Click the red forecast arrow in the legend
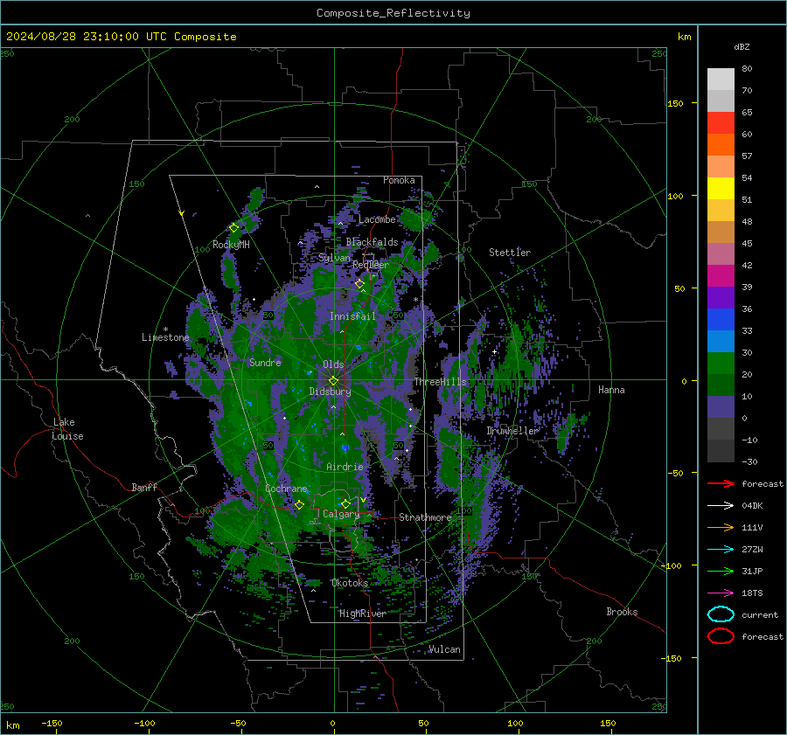The height and width of the screenshot is (735, 787). click(x=721, y=483)
